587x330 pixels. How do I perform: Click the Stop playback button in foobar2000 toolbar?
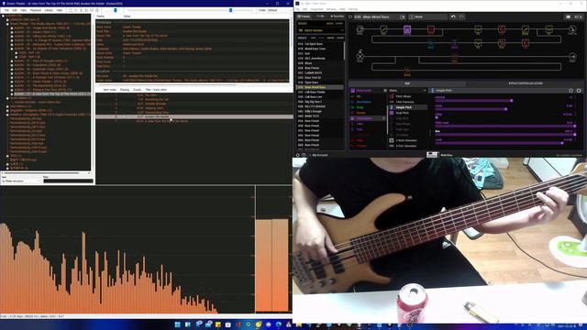(x=71, y=10)
